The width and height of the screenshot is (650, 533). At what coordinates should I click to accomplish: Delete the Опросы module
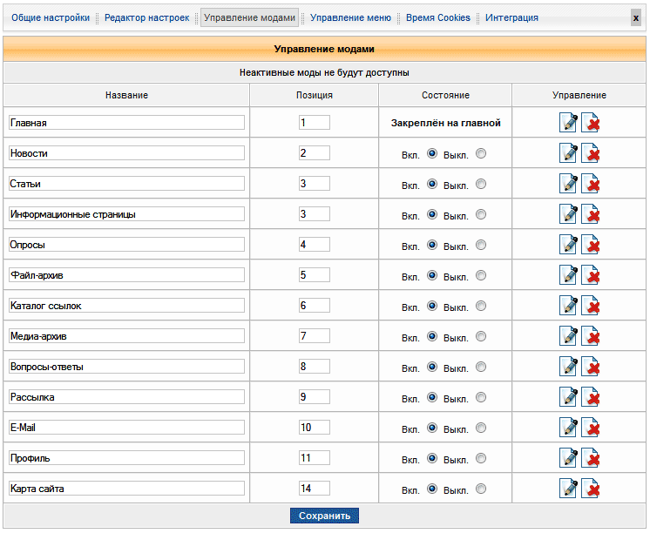591,246
